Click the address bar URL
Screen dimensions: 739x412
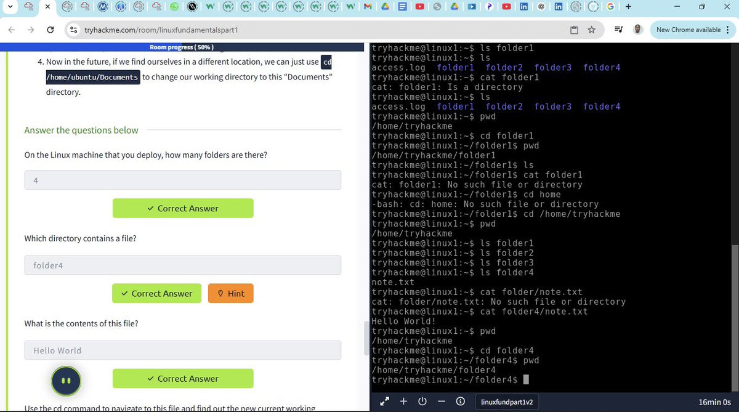tap(161, 30)
